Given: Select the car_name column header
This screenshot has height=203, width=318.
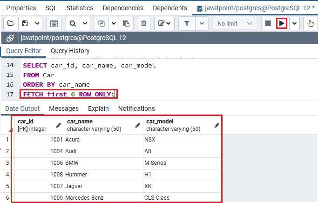Looking at the screenshot, I should click(104, 125).
